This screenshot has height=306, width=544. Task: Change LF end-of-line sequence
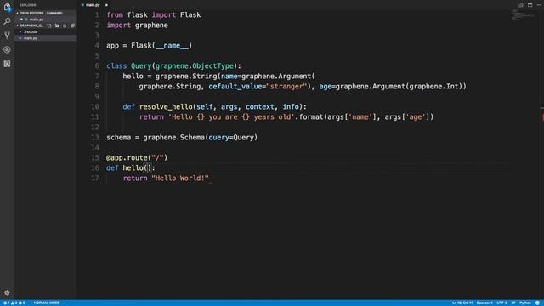click(x=513, y=303)
